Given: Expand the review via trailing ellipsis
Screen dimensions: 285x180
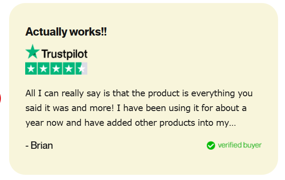Looking at the screenshot, I should pyautogui.click(x=232, y=123).
